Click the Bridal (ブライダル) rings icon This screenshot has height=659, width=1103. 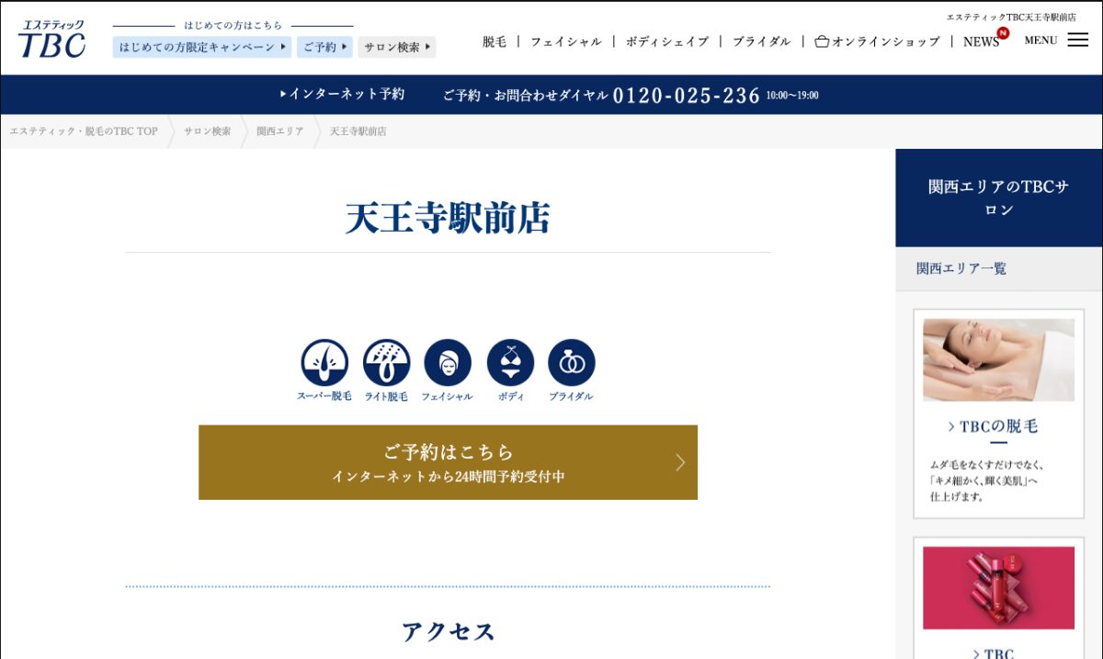572,363
